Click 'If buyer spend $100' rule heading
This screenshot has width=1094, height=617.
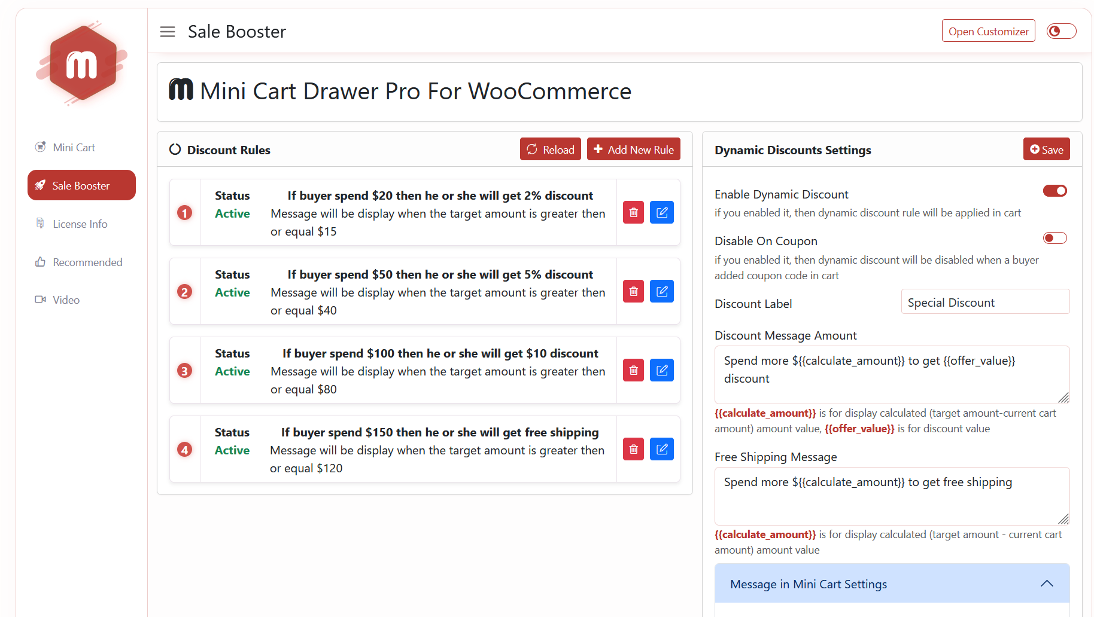pyautogui.click(x=440, y=353)
